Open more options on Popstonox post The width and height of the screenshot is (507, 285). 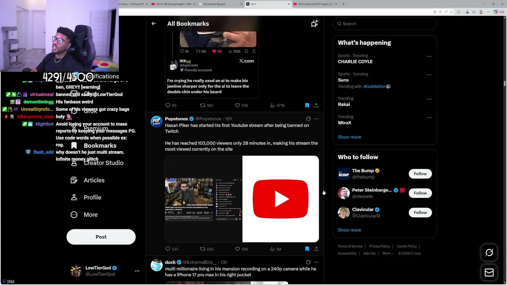pyautogui.click(x=316, y=119)
